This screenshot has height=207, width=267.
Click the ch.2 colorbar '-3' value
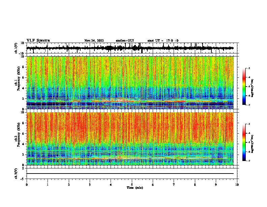click(248, 124)
